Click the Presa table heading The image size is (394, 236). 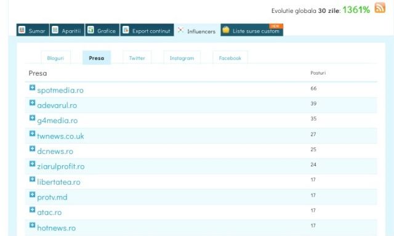point(38,73)
